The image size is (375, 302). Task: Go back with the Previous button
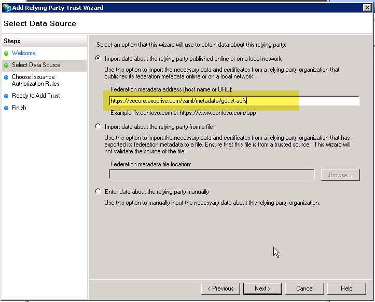(220, 288)
